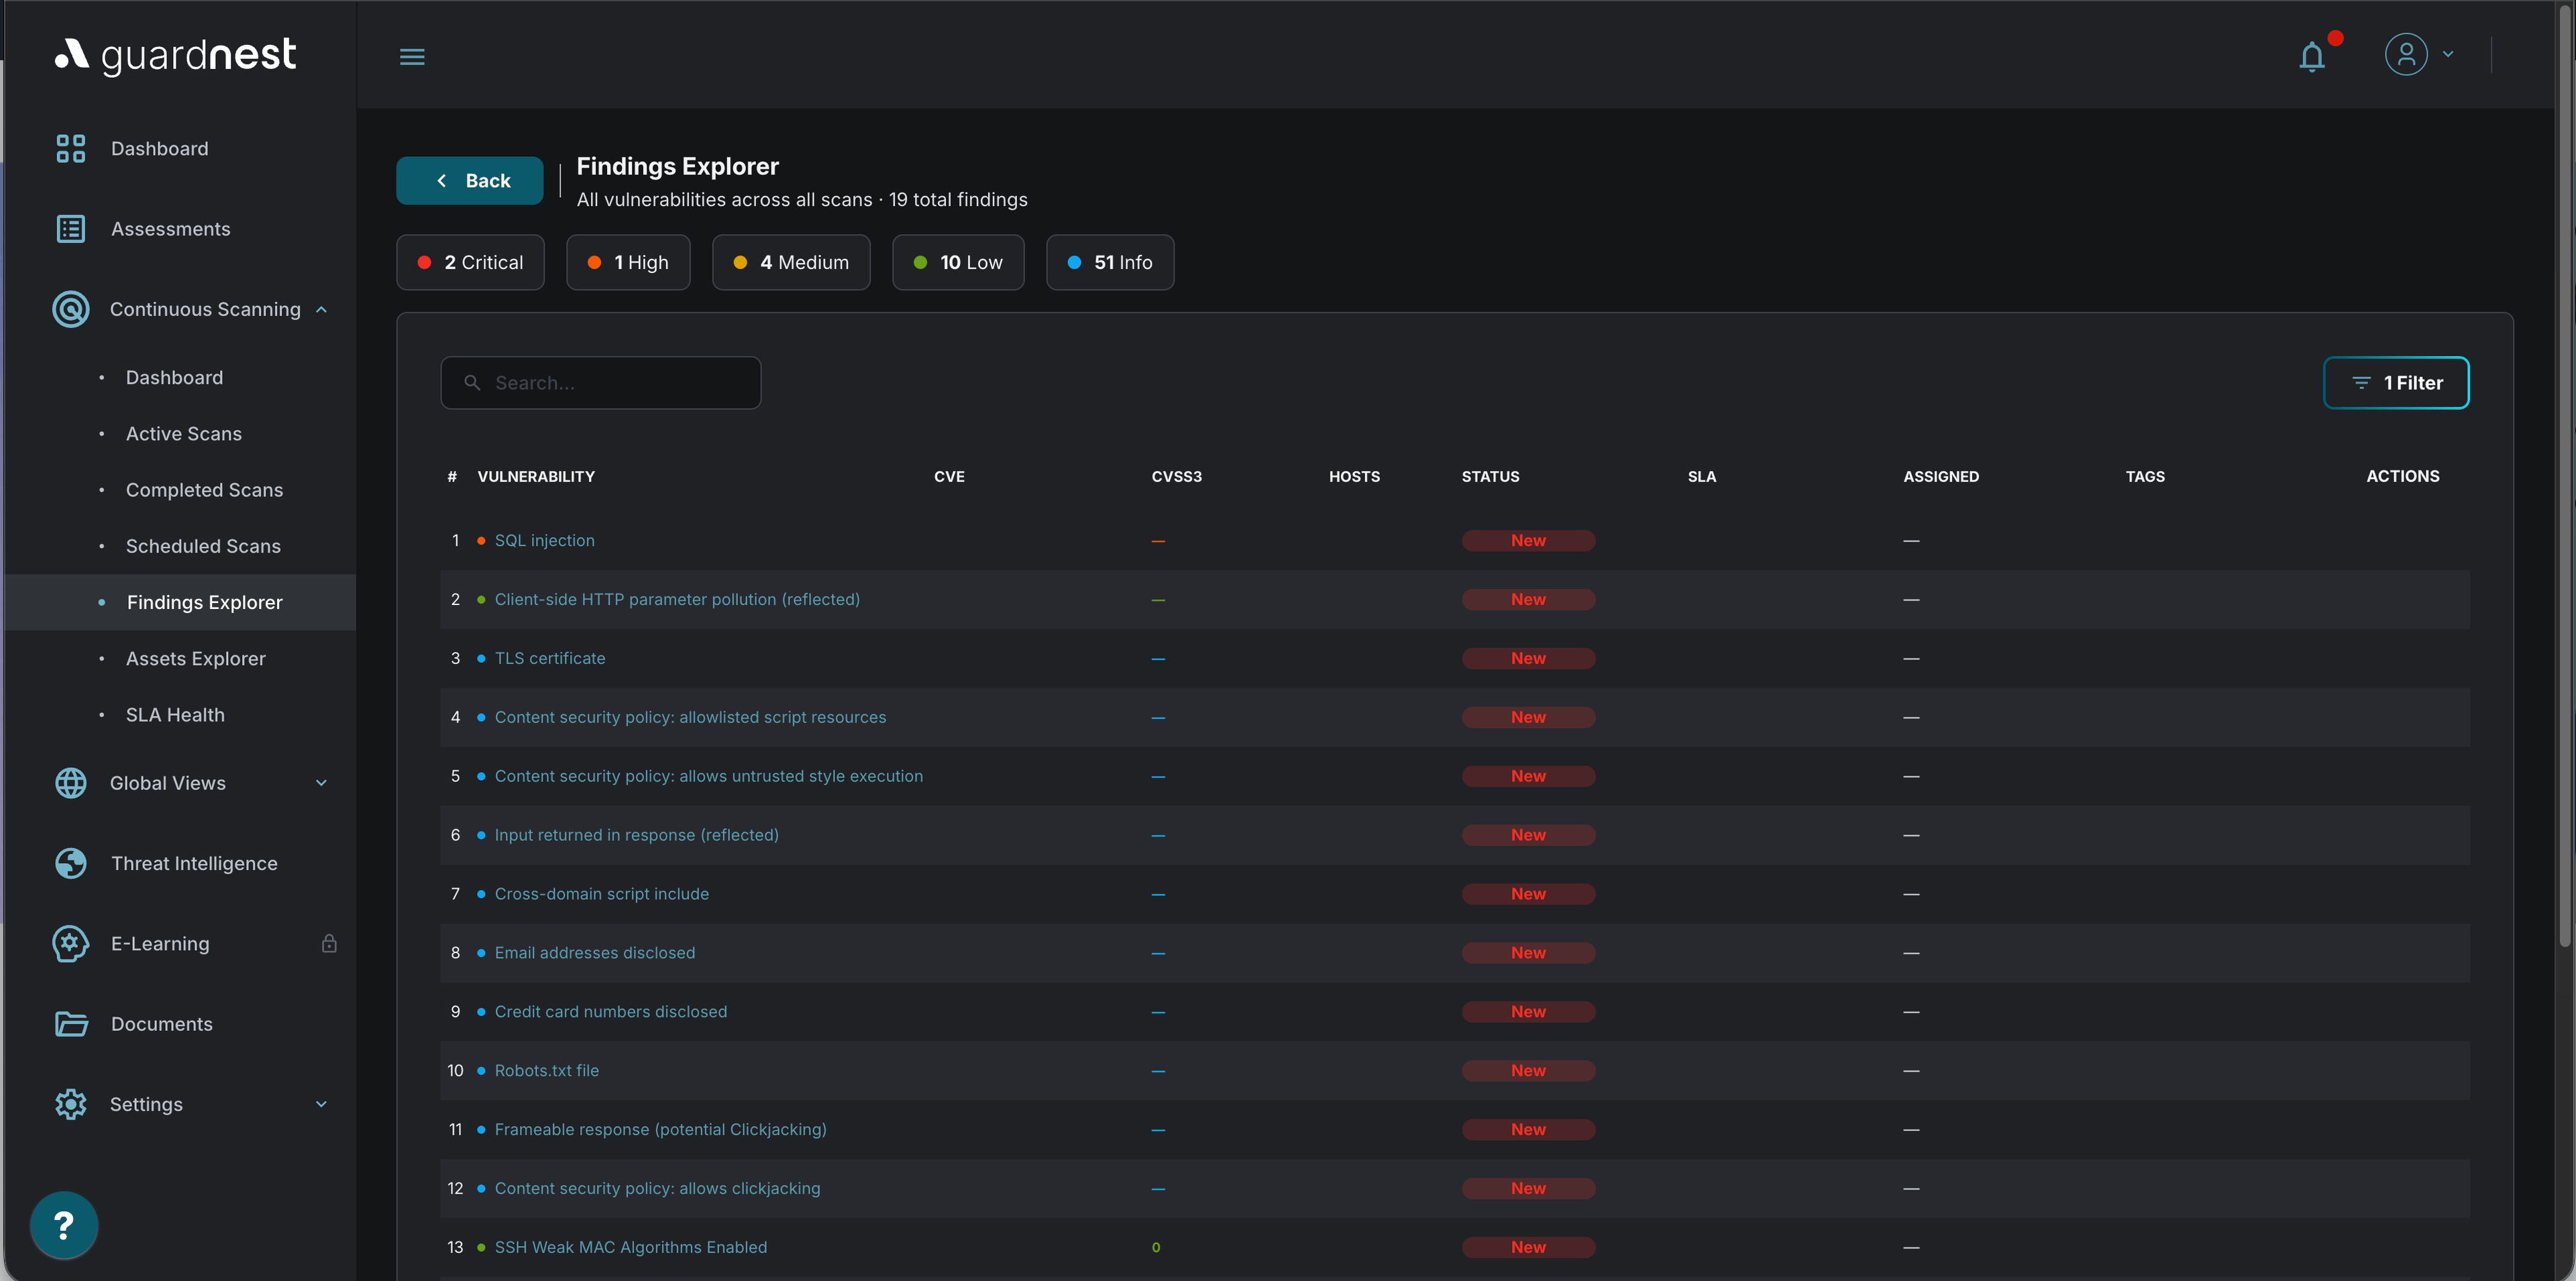Open Frameable response Clickjacking finding
The image size is (2576, 1281).
click(660, 1130)
